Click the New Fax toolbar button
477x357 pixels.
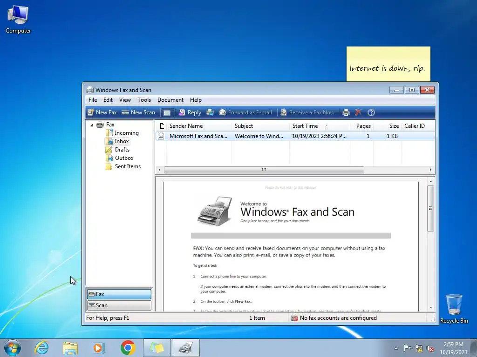[x=102, y=112]
